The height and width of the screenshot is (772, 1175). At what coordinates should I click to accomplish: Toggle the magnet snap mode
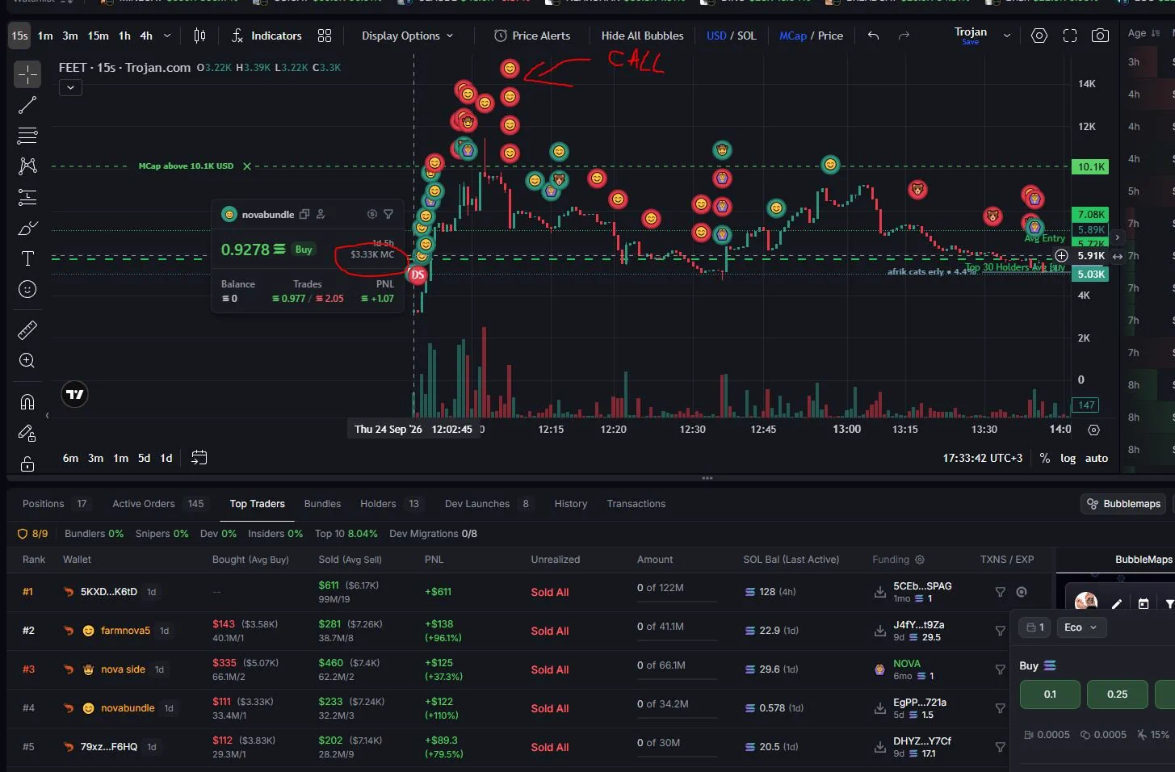coord(27,401)
